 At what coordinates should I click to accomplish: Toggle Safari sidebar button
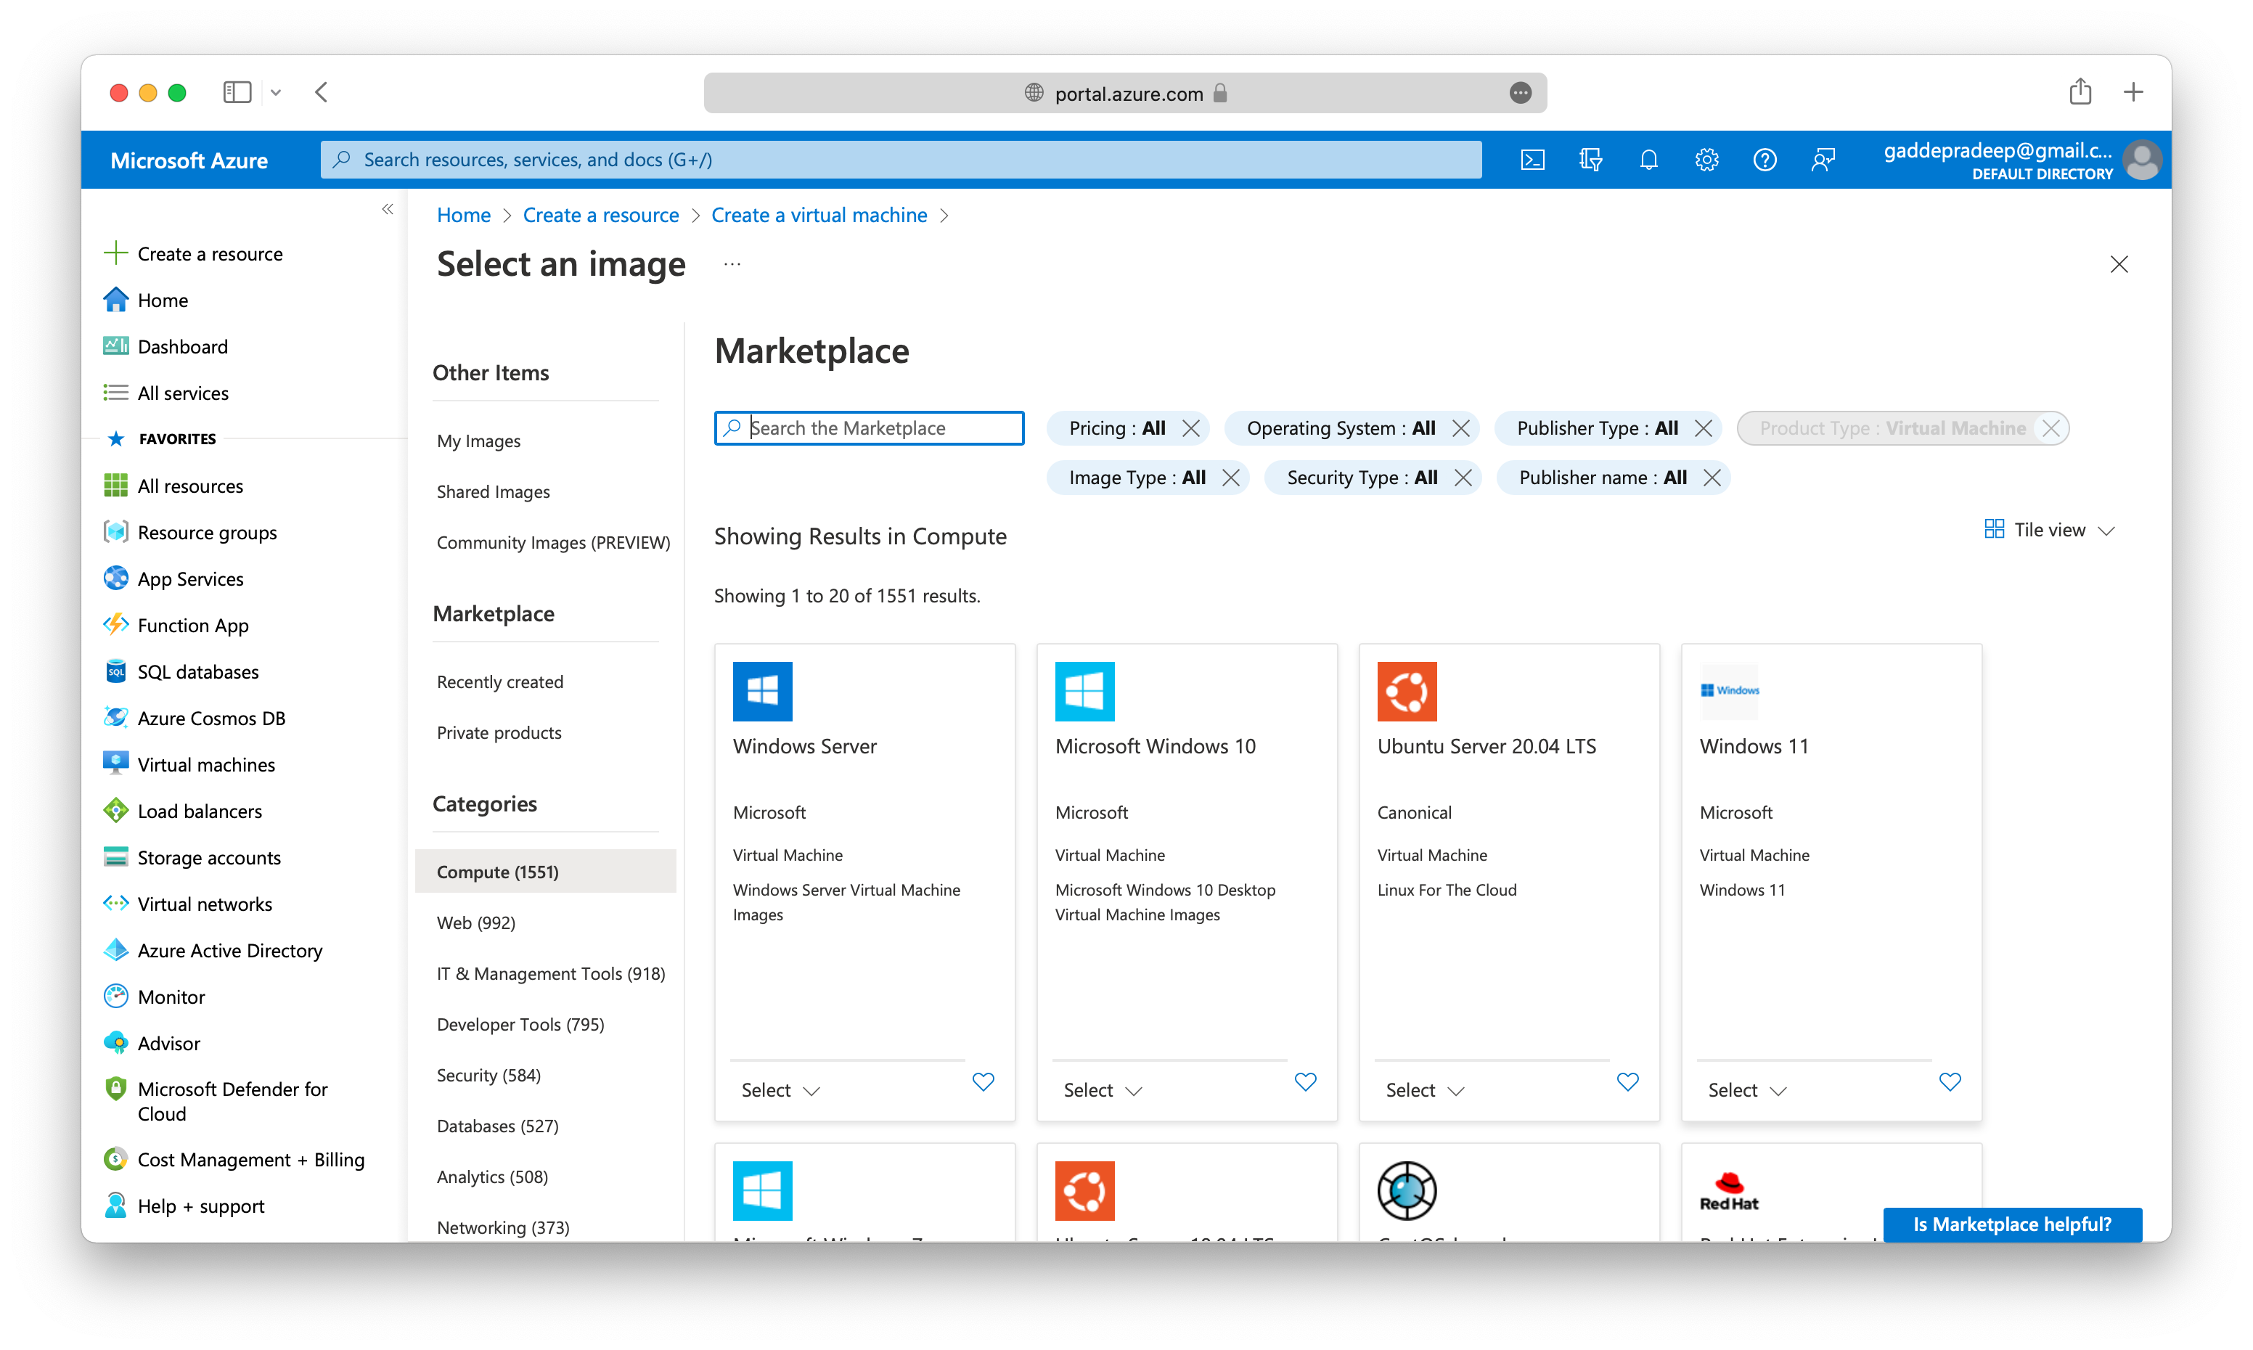coord(237,92)
